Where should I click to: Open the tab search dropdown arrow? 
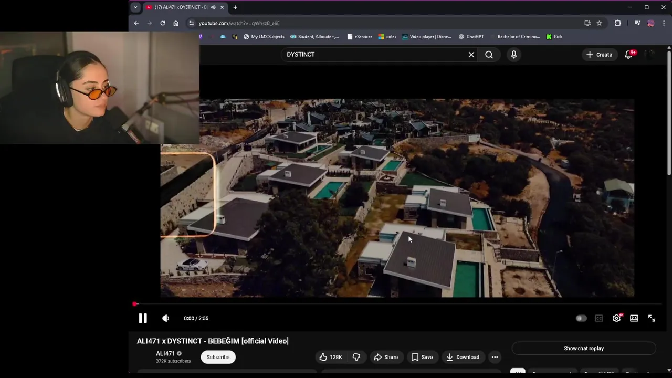click(x=135, y=7)
